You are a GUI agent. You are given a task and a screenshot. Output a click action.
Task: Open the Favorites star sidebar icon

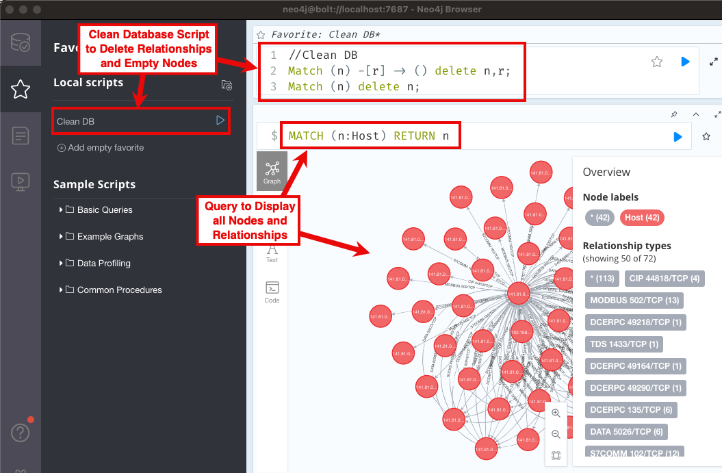pos(21,89)
